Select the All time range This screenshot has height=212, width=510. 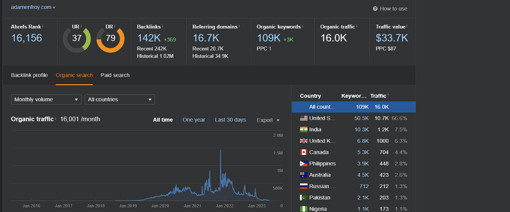pos(163,120)
